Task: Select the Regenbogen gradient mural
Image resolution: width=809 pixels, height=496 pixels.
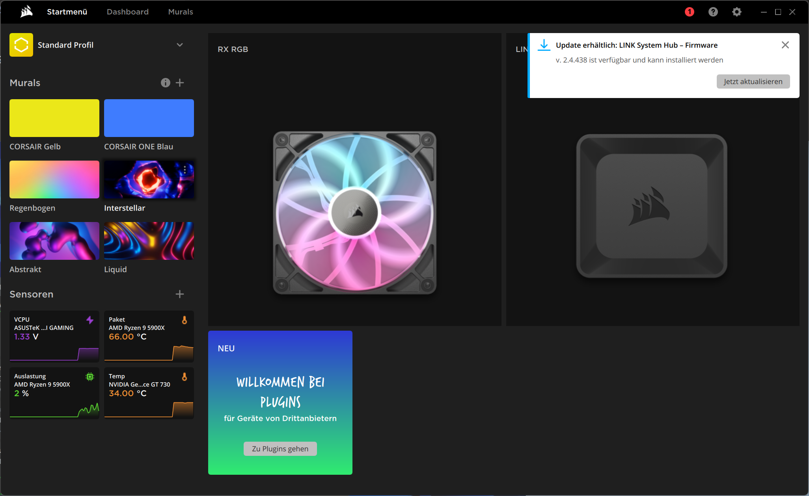Action: tap(54, 180)
